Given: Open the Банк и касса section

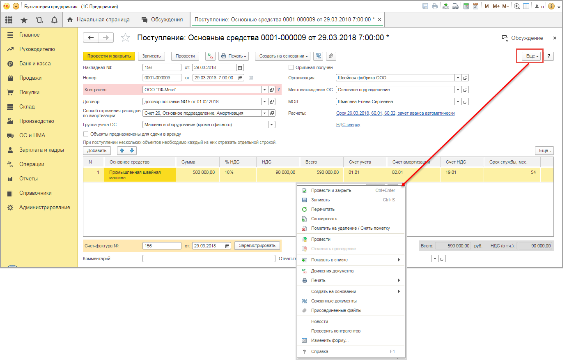Looking at the screenshot, I should coord(35,63).
